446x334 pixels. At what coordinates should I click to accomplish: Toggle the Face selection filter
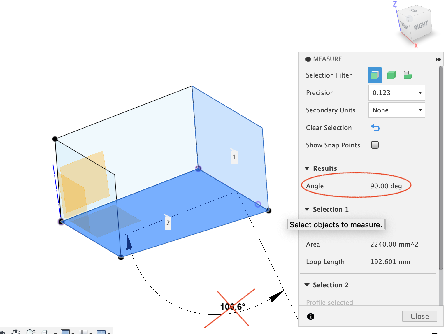[375, 75]
